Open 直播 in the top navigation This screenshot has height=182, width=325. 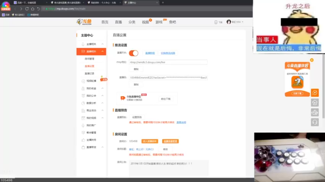pos(118,22)
